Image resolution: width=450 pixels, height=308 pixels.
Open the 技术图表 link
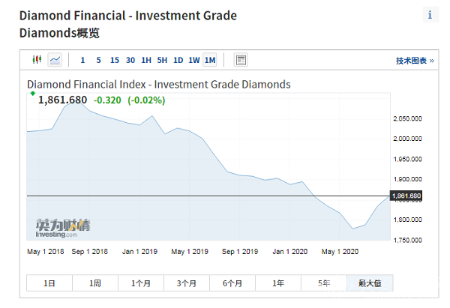click(x=415, y=60)
